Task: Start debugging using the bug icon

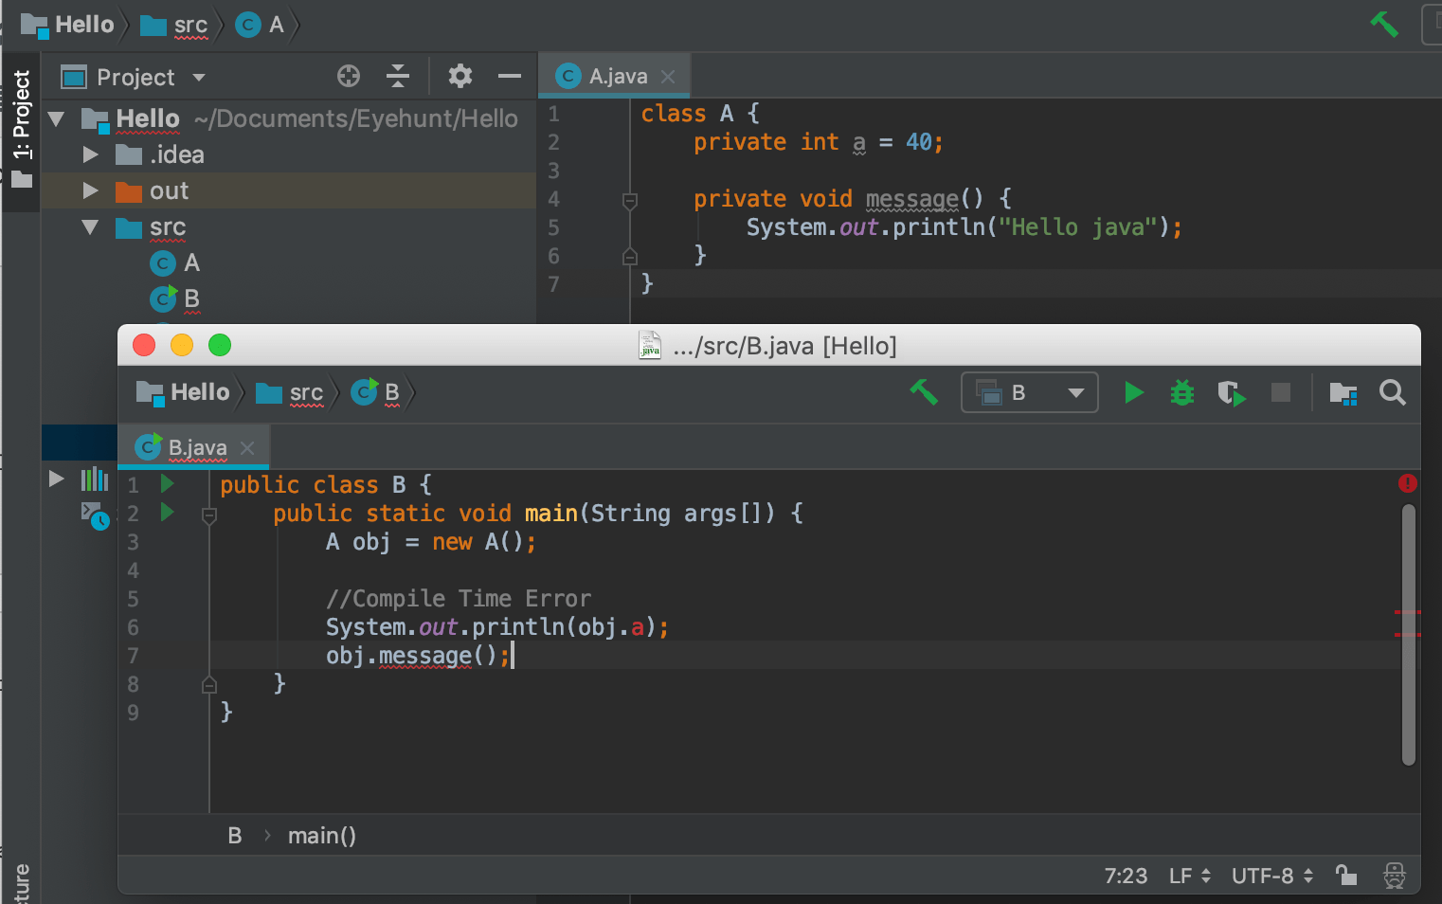Action: click(1181, 391)
